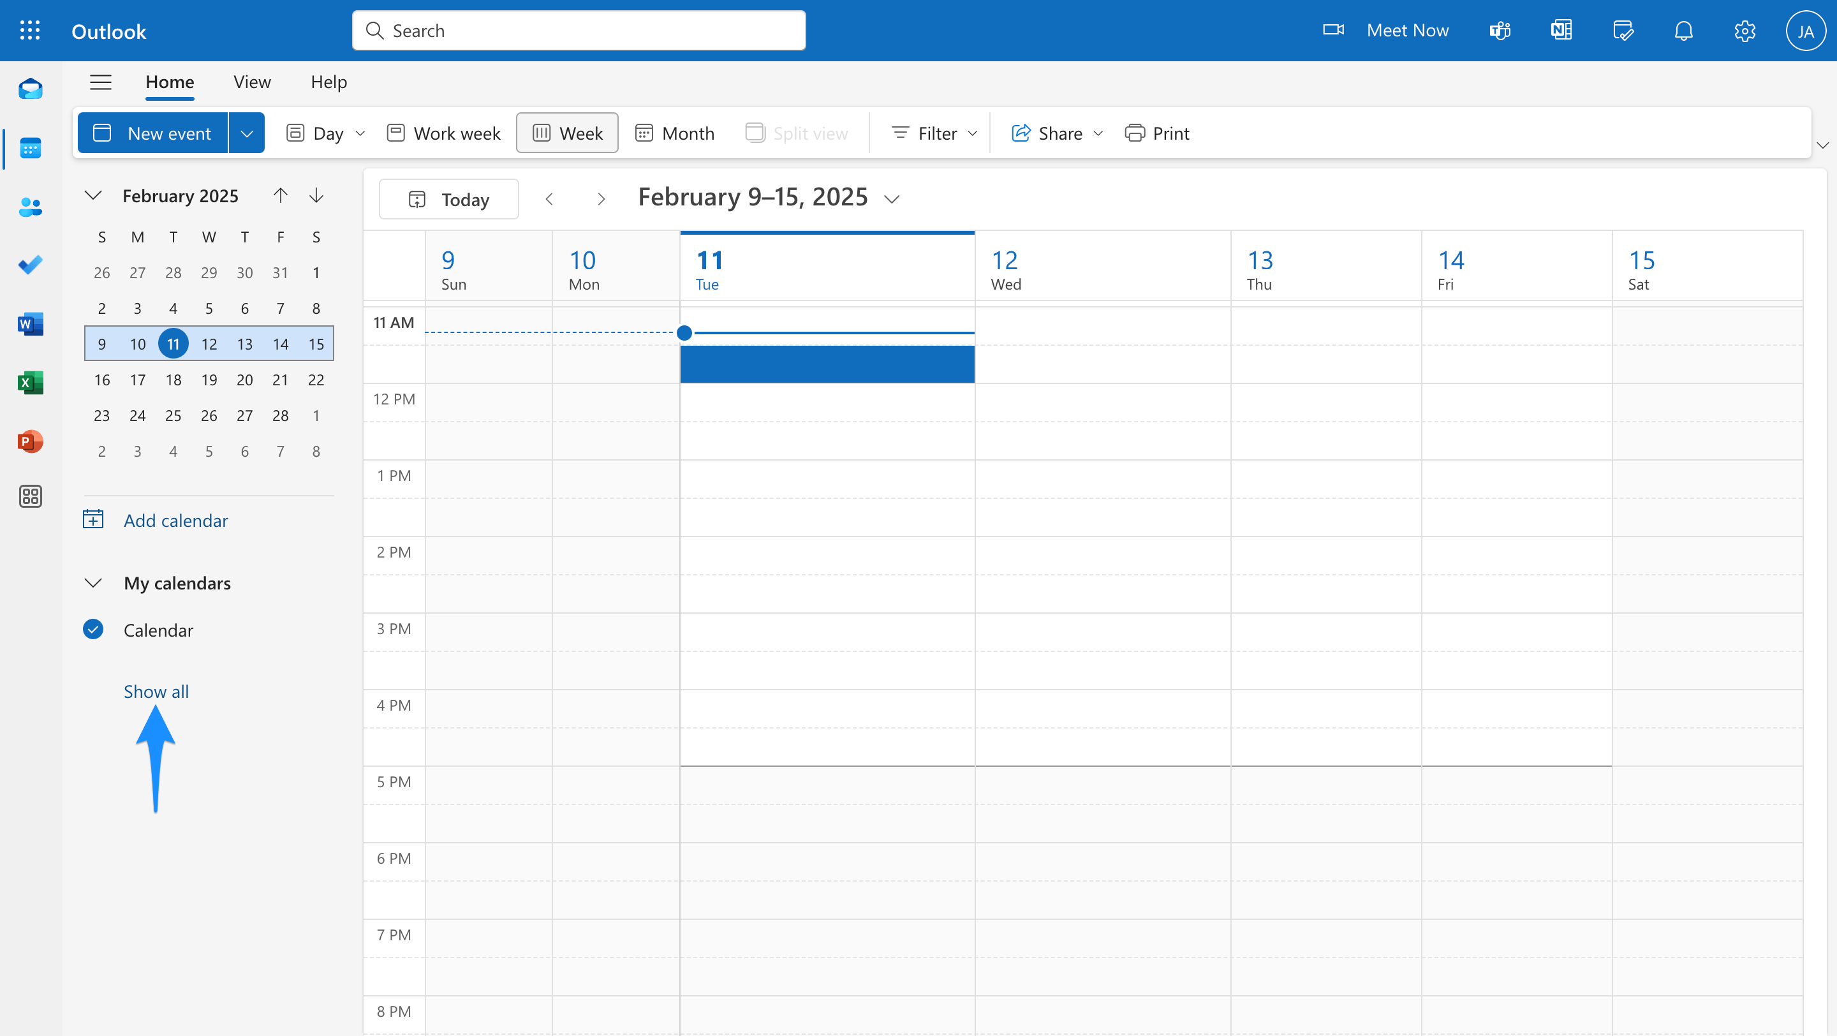Viewport: 1837px width, 1036px height.
Task: Click the Search input field
Action: (x=579, y=31)
